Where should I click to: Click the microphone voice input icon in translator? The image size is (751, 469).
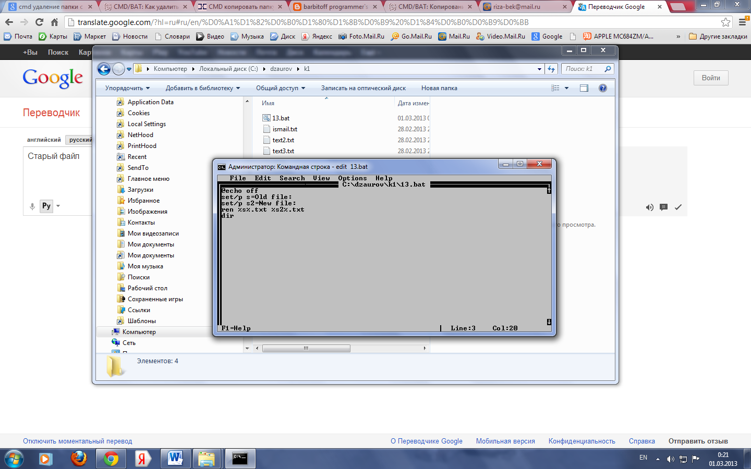(32, 206)
